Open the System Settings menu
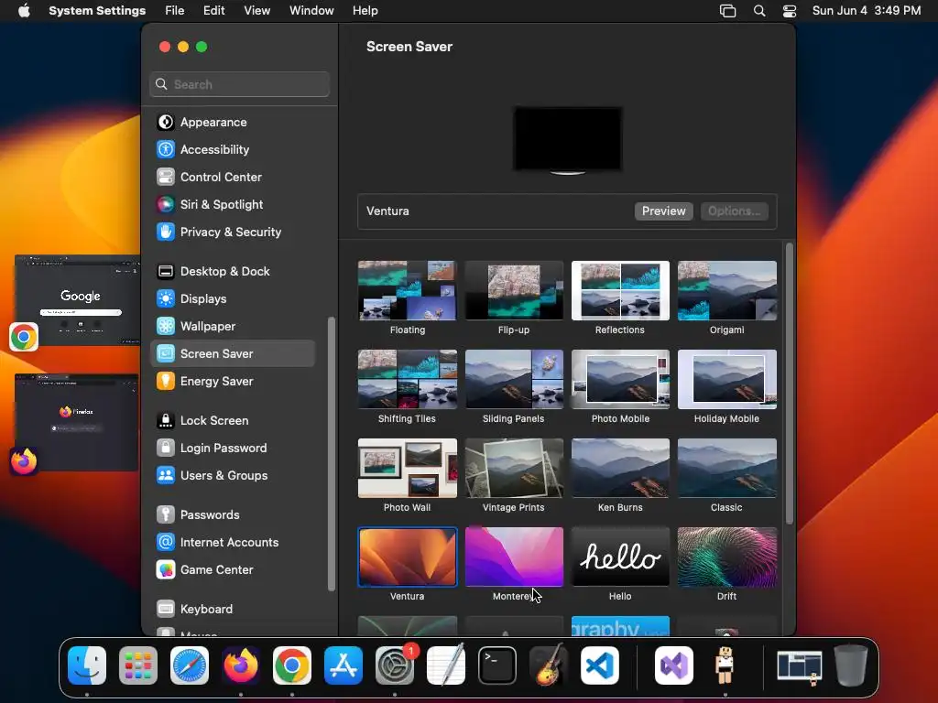The height and width of the screenshot is (703, 938). (x=97, y=11)
